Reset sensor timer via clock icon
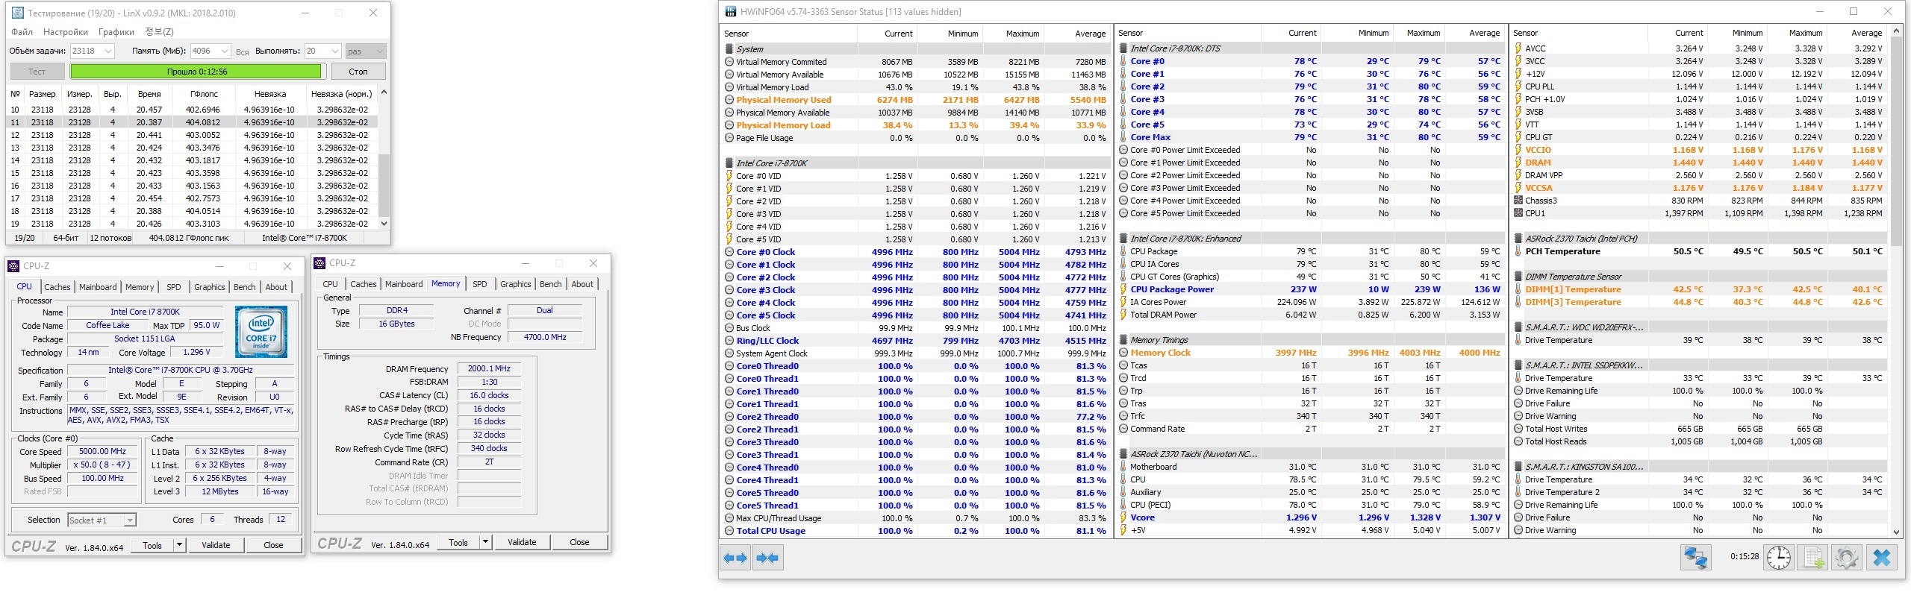 [x=1778, y=558]
